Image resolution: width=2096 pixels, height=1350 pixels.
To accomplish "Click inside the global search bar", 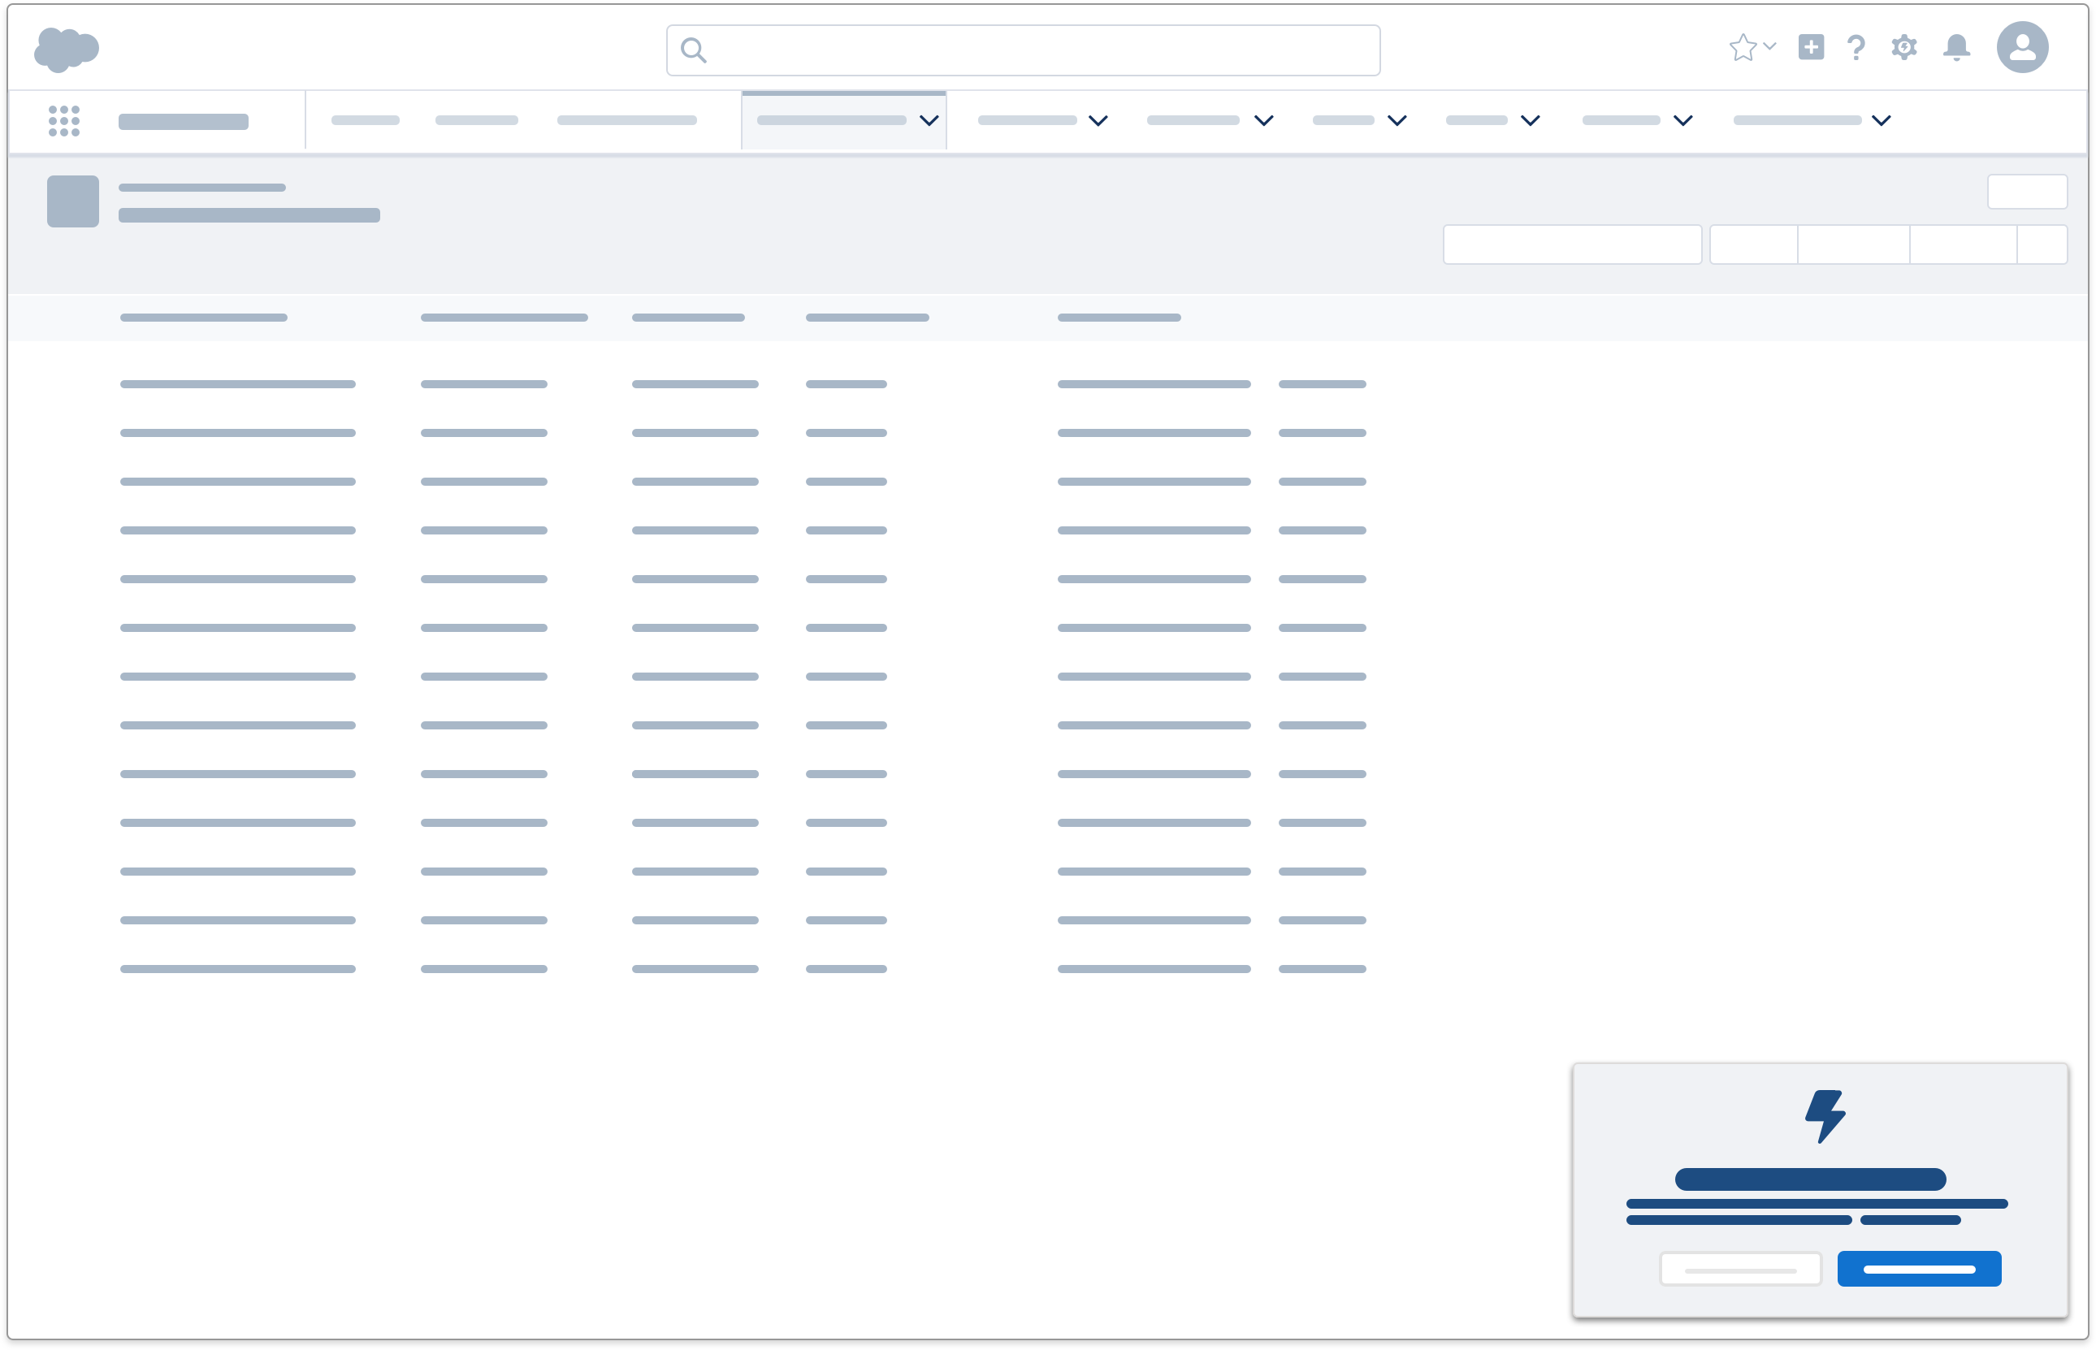I will point(1021,50).
